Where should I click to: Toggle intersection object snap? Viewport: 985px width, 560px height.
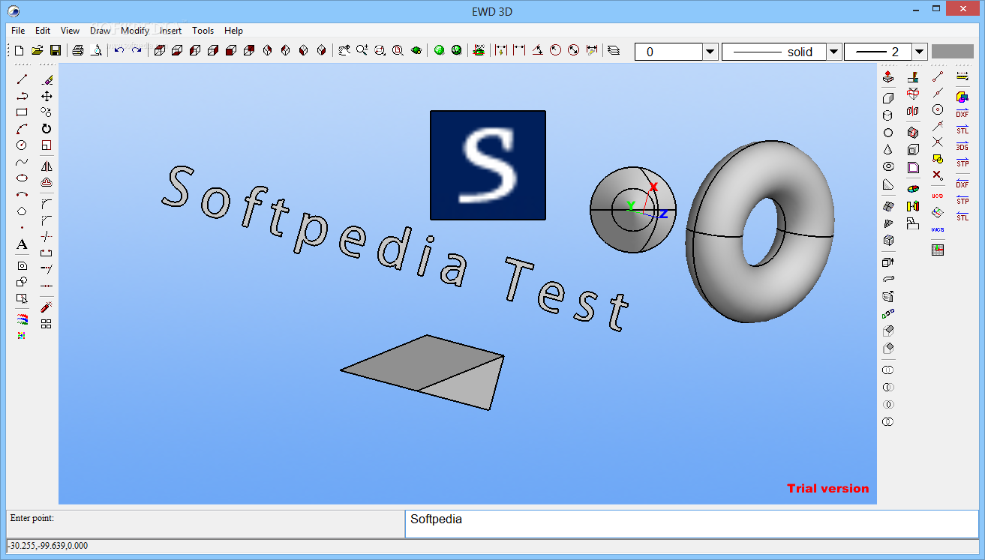pyautogui.click(x=938, y=142)
